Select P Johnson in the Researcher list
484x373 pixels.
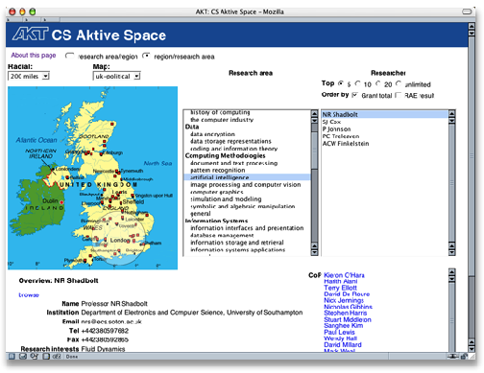click(x=336, y=129)
